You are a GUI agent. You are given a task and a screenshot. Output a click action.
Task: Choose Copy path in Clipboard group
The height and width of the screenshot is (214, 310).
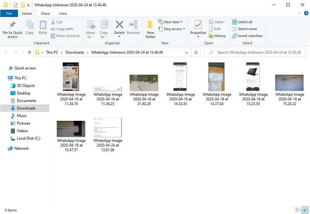tap(62, 29)
